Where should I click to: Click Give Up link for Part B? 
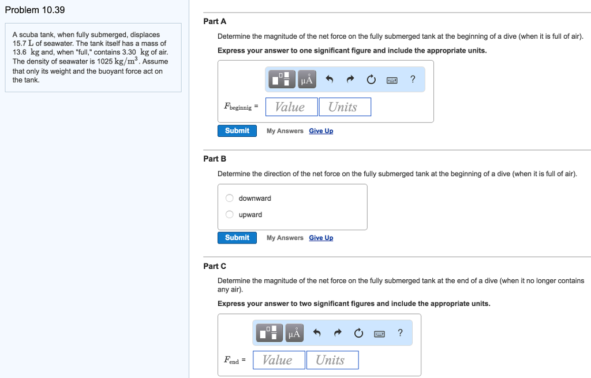(321, 238)
